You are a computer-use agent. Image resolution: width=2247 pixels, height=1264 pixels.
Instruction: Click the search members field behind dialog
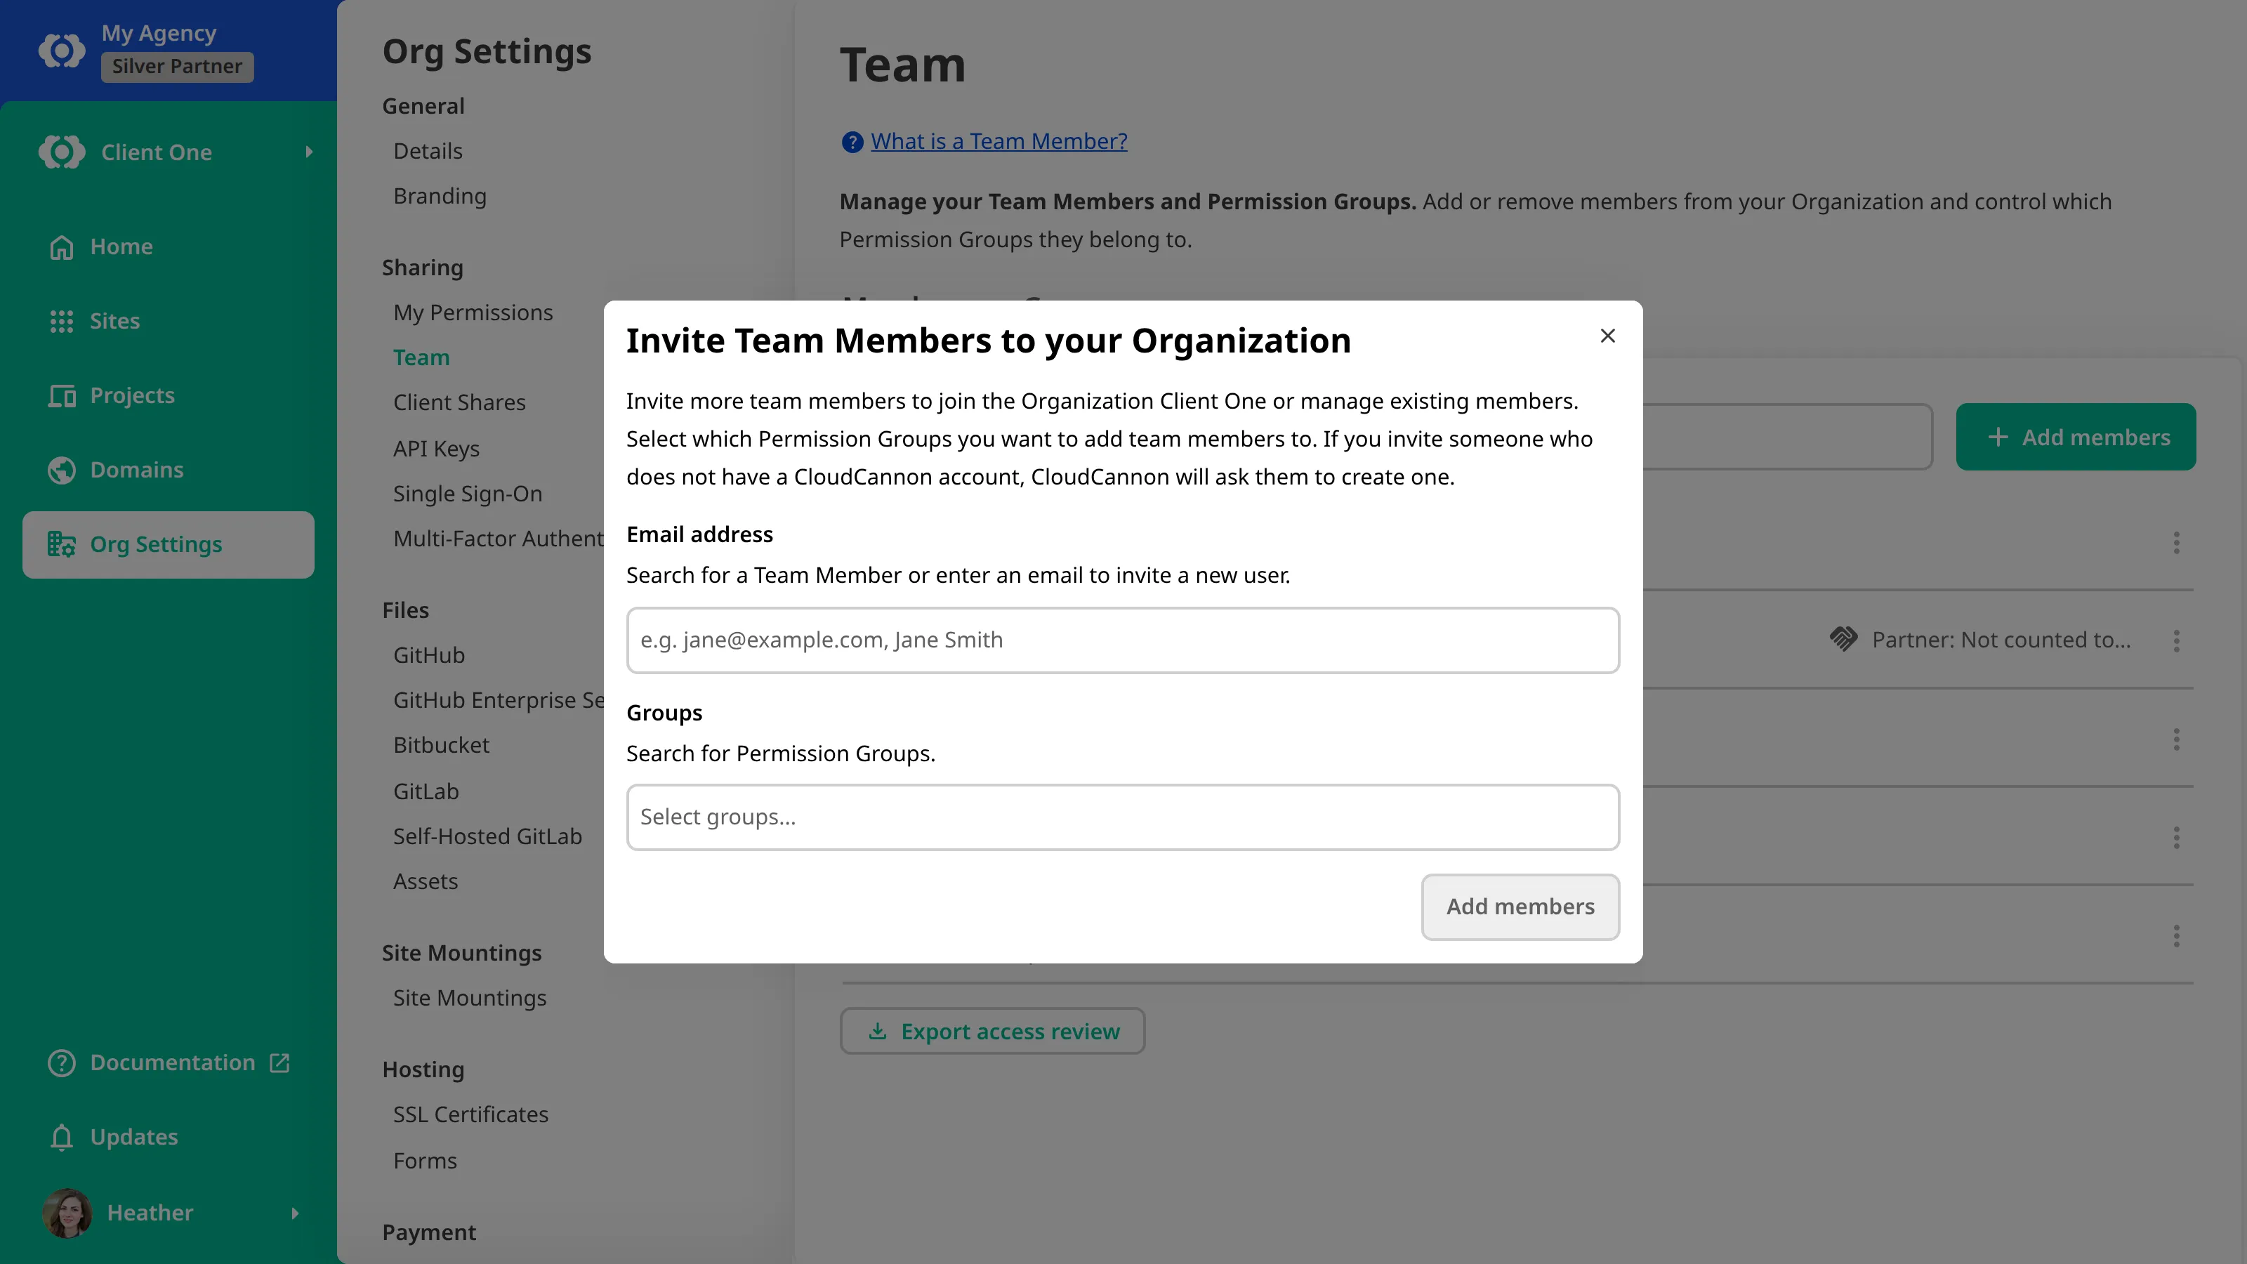1787,437
